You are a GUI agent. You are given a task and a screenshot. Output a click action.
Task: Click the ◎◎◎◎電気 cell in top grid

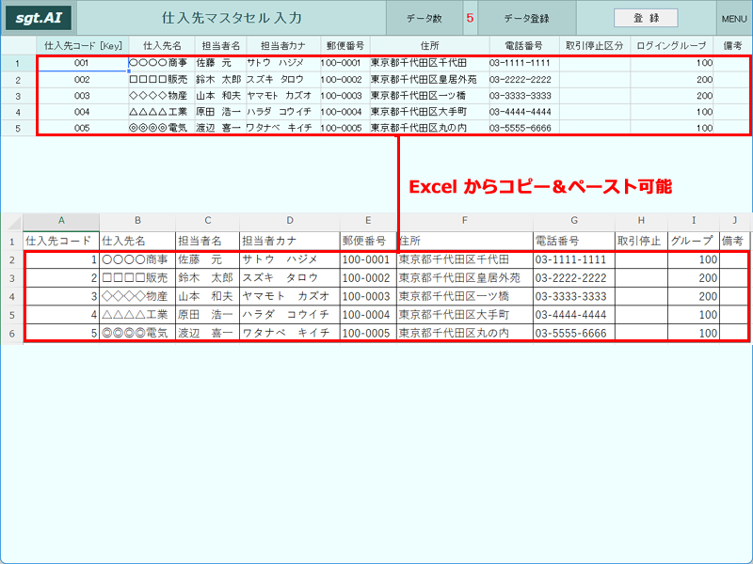point(162,128)
